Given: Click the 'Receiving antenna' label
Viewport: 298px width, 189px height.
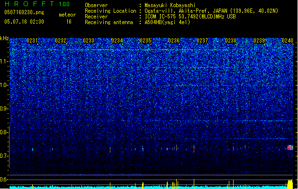Looking at the screenshot, I should pos(109,22).
